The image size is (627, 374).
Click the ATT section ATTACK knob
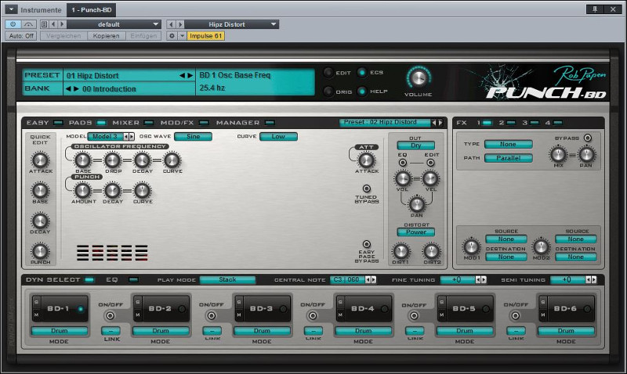(366, 160)
